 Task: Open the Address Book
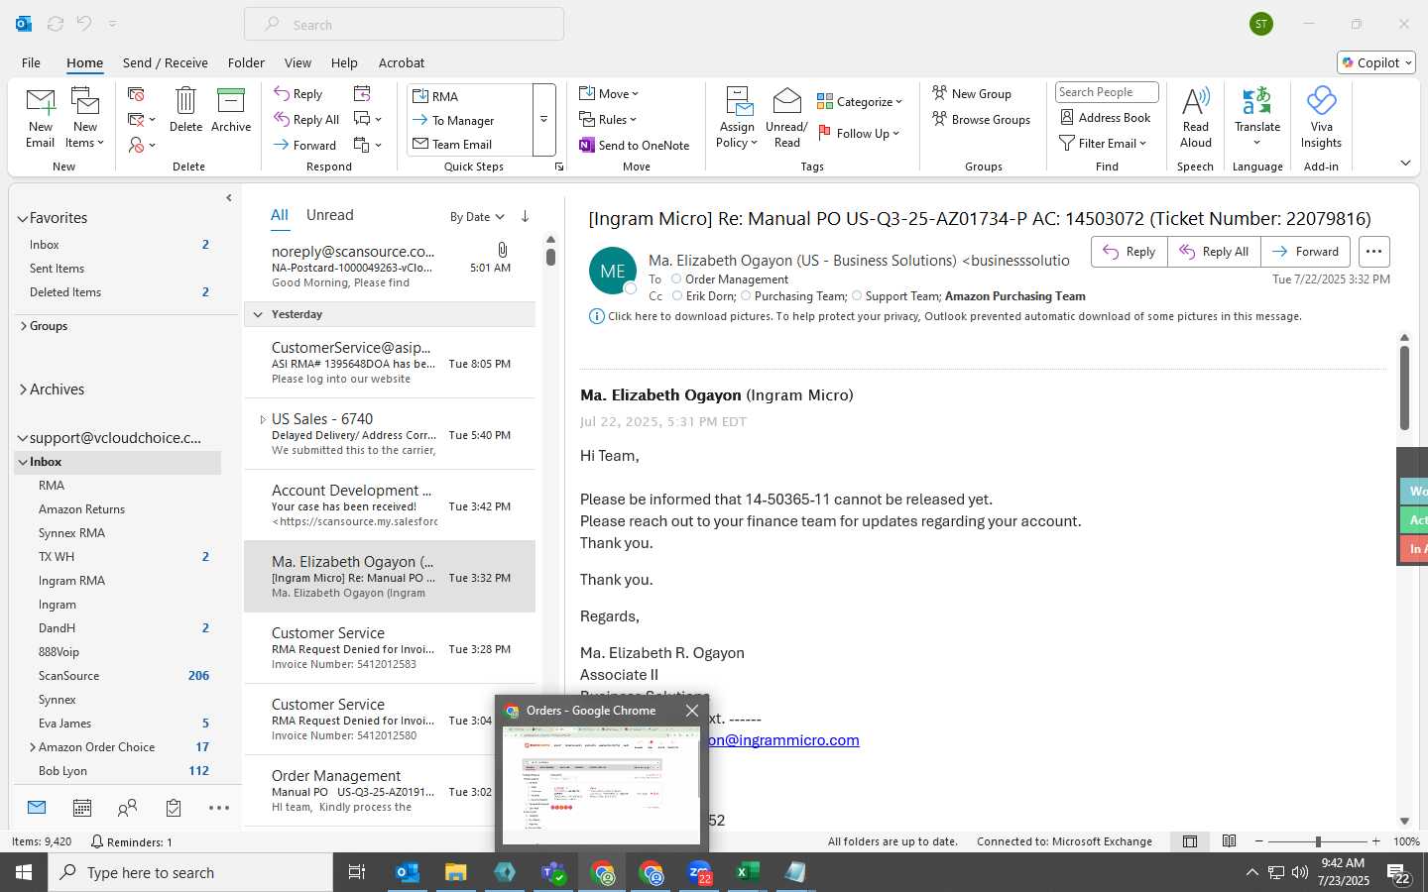(x=1105, y=117)
